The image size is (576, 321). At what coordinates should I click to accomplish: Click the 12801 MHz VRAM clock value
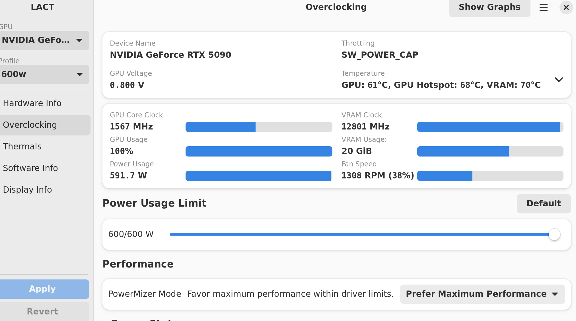[366, 127]
